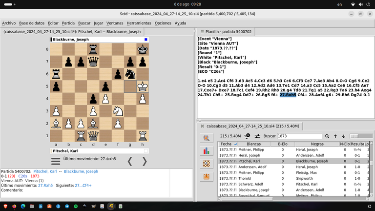Go to previous move with left chevron
Image resolution: width=375 pixels, height=211 pixels.
[x=130, y=162]
